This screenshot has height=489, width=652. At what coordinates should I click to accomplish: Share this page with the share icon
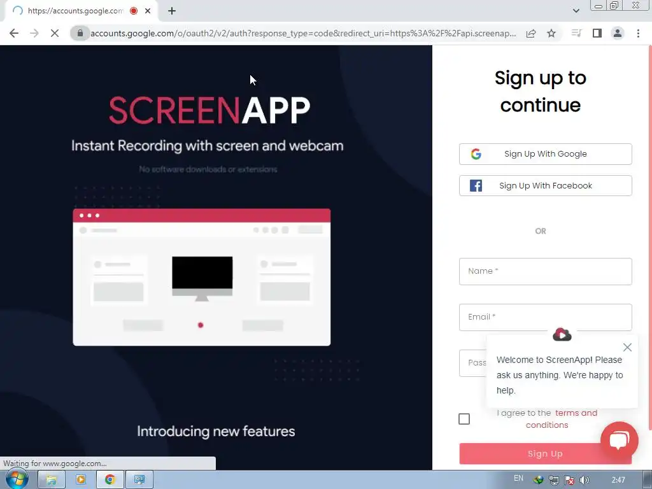[x=531, y=33]
